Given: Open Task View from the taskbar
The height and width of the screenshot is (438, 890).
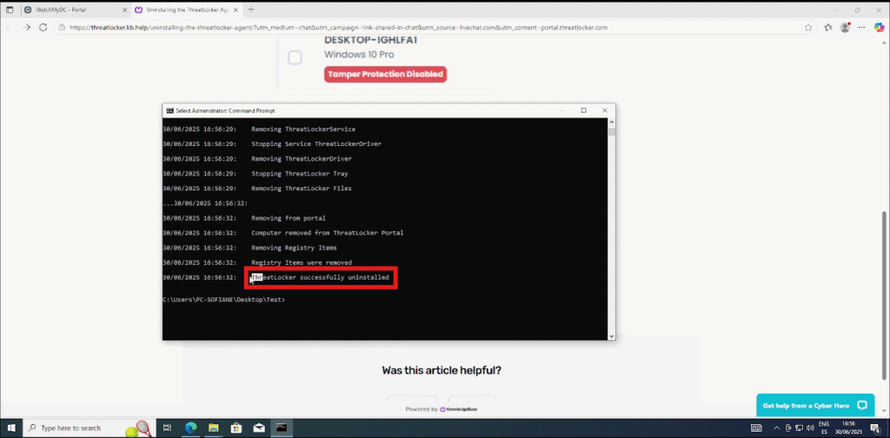Looking at the screenshot, I should click(167, 428).
